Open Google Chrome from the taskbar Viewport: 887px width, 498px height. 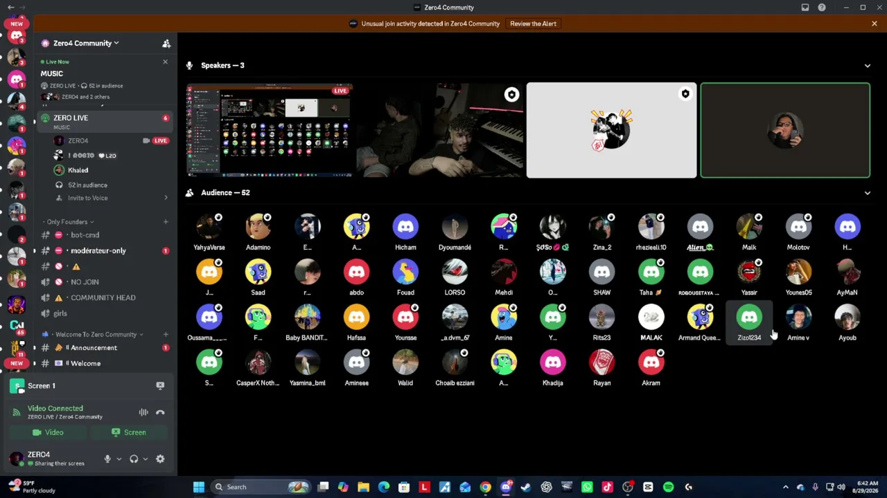coord(485,487)
